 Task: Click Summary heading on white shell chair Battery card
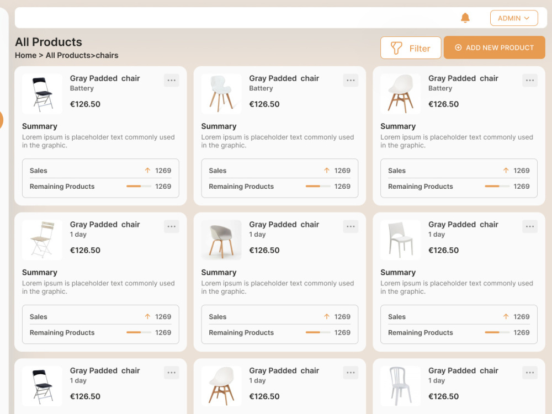click(x=398, y=126)
